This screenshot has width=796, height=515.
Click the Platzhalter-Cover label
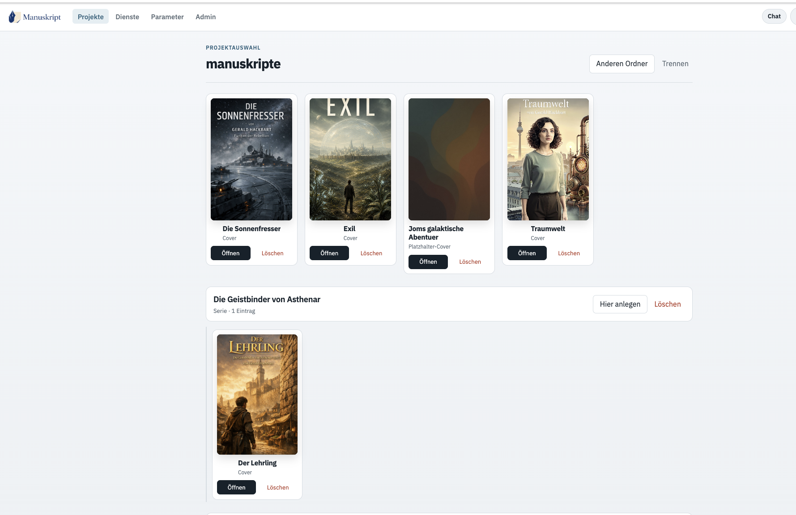pos(430,247)
